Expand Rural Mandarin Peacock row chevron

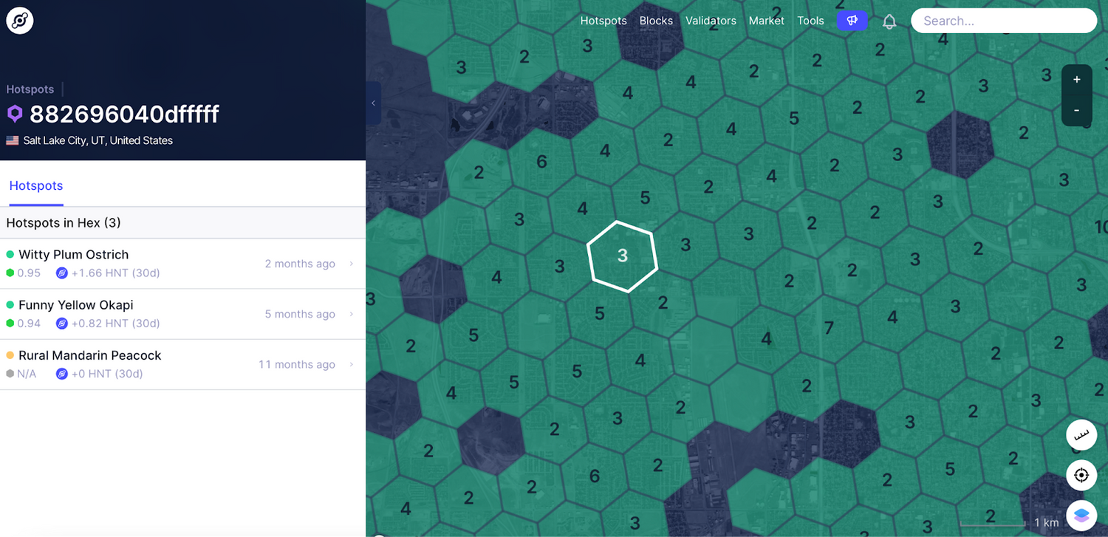coord(352,364)
